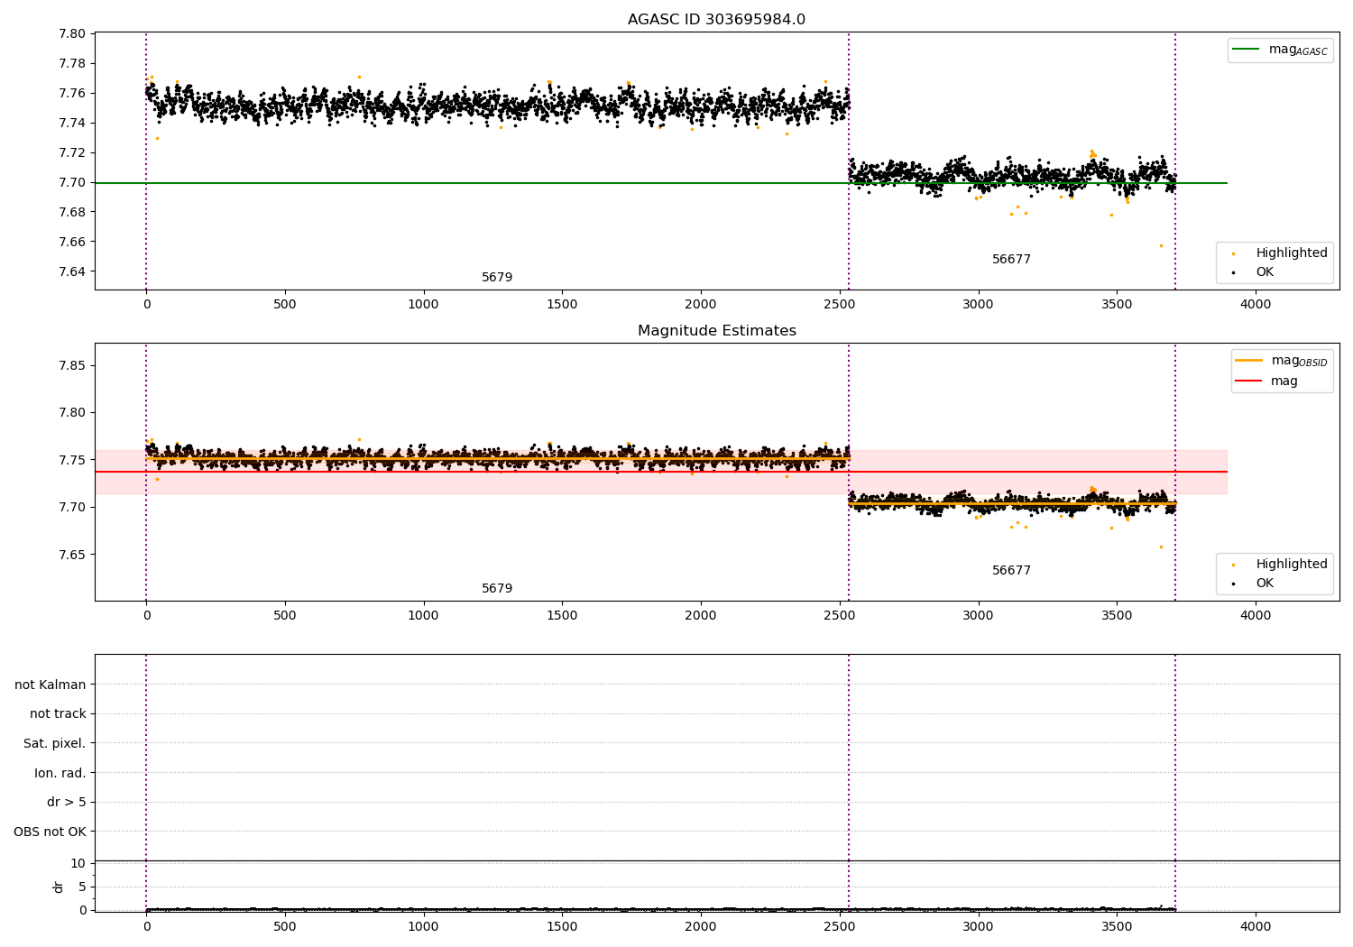Click obsid label '56677' in Magnitude Estimates plot
Screen dimensions: 1353x947
tap(1011, 571)
